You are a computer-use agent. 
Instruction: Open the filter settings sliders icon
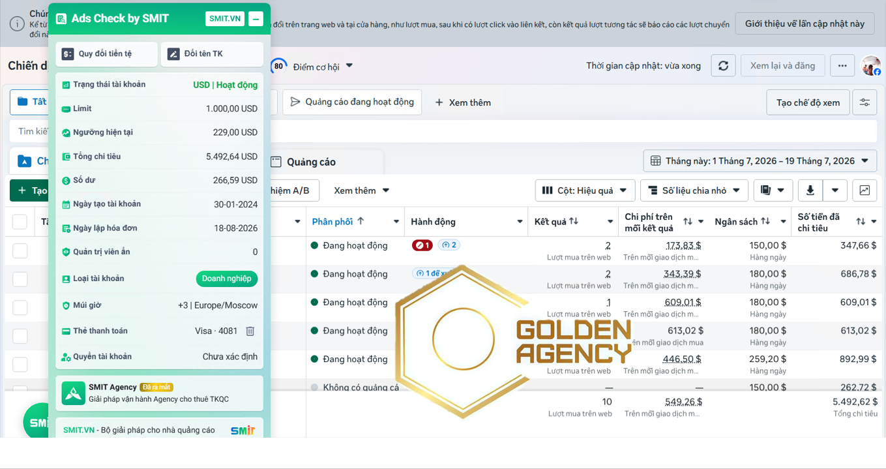point(864,102)
